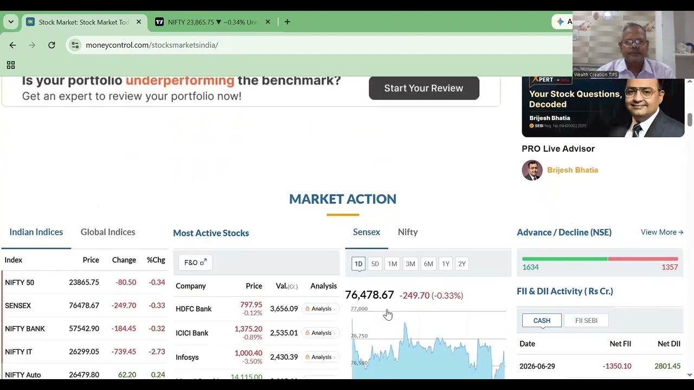
Task: Open the NIFTY 50 index row
Action: [x=85, y=283]
